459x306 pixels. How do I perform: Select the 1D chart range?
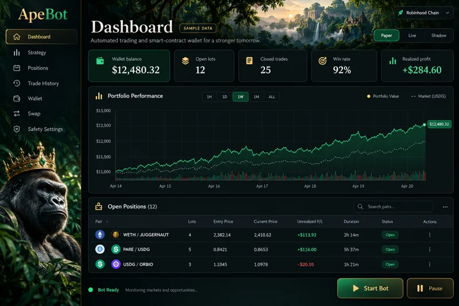[225, 97]
